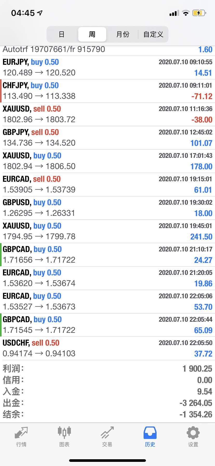The image size is (215, 466).
Task: Open the Quotes (行情) tab icon
Action: 21,433
